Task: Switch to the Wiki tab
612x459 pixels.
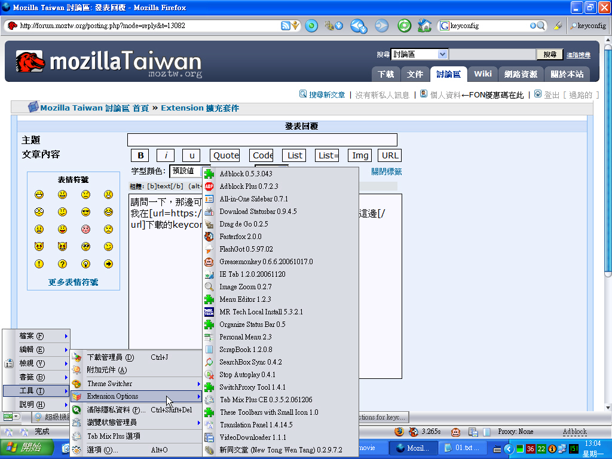Action: click(x=482, y=74)
